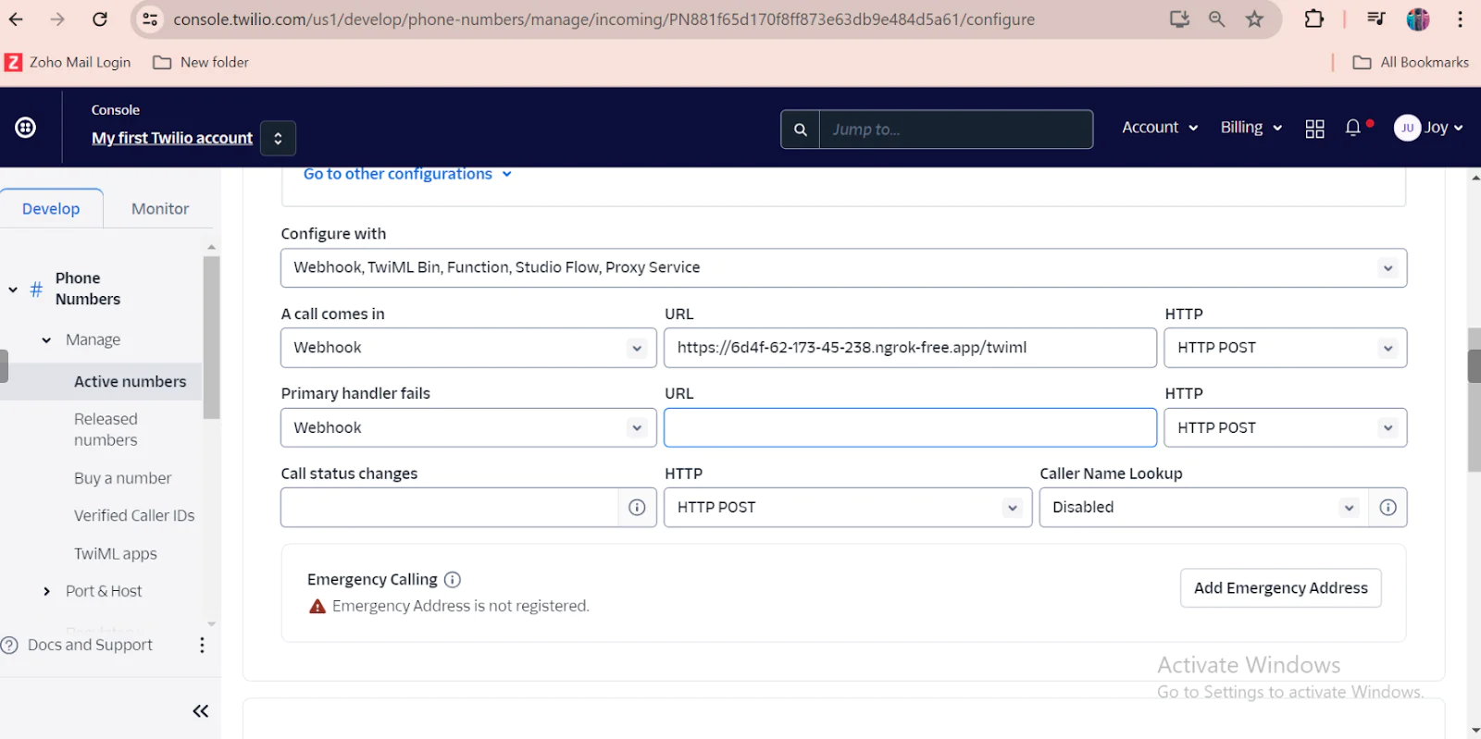Open HTTP dropdown for Call status changes

[x=847, y=507]
